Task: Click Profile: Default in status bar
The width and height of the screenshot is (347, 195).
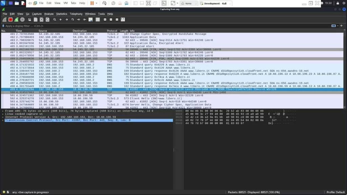Action: (x=335, y=192)
